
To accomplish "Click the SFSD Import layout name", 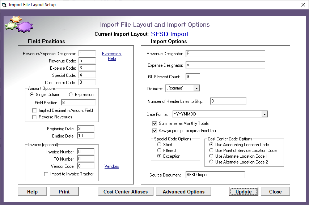I will 170,34.
